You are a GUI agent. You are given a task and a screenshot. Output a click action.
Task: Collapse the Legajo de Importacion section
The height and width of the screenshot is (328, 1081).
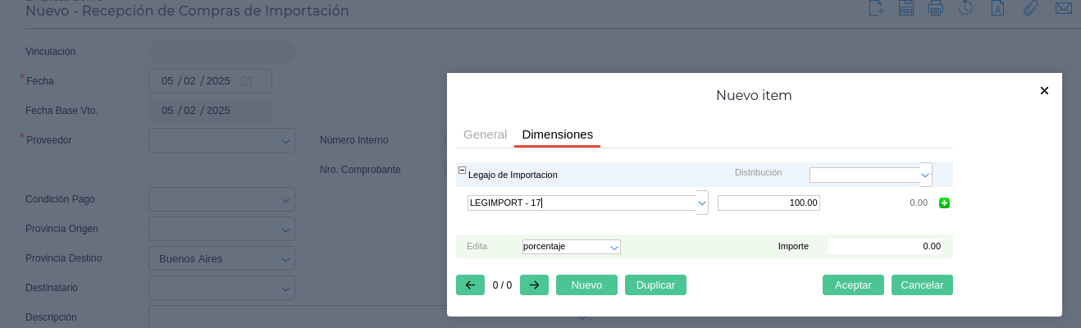coord(462,171)
